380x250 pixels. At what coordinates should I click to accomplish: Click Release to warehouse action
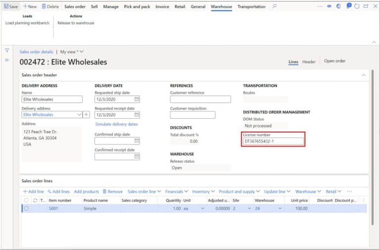tap(76, 23)
